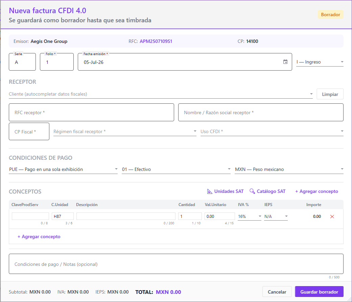Click the Descripción column header
The height and width of the screenshot is (302, 352).
pyautogui.click(x=87, y=205)
